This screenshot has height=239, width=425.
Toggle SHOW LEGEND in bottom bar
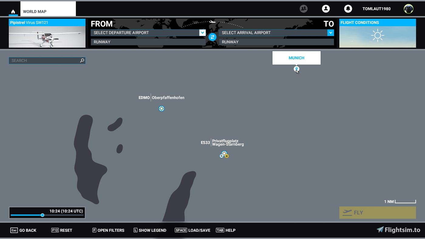150,230
